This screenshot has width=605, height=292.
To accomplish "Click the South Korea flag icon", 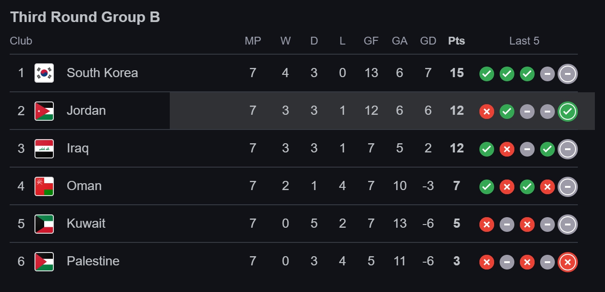I will click(44, 73).
